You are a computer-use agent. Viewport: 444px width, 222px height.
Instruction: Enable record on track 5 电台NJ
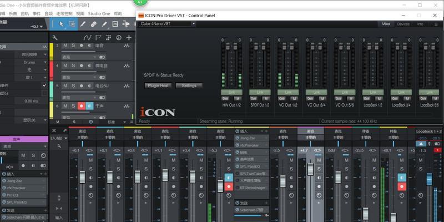click(81, 86)
